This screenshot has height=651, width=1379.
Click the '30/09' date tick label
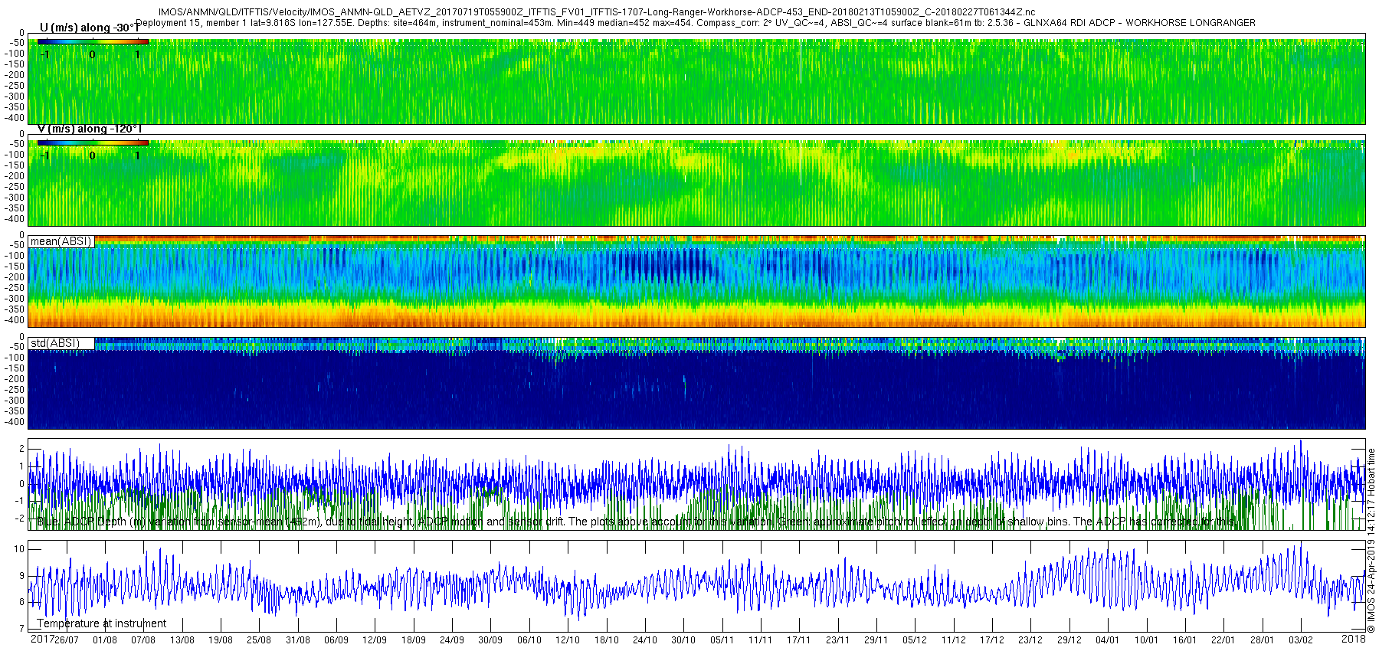pos(490,640)
